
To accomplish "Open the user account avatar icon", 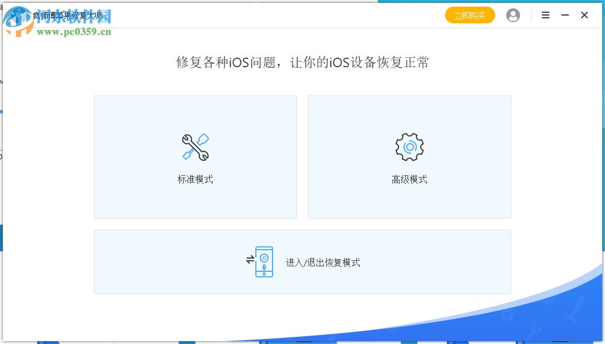I will click(x=513, y=15).
